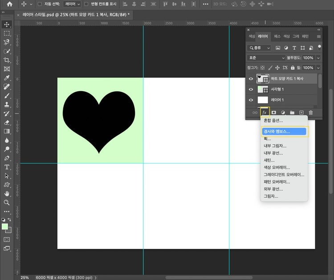The width and height of the screenshot is (334, 280).
Task: Select 그림자 in the style menu
Action: pos(271,196)
